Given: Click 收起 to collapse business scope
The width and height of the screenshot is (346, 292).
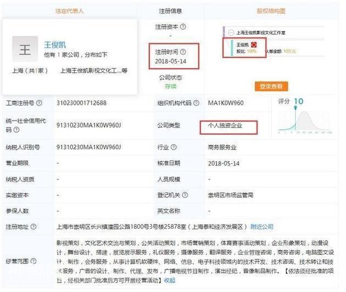Looking at the screenshot, I should [170, 280].
